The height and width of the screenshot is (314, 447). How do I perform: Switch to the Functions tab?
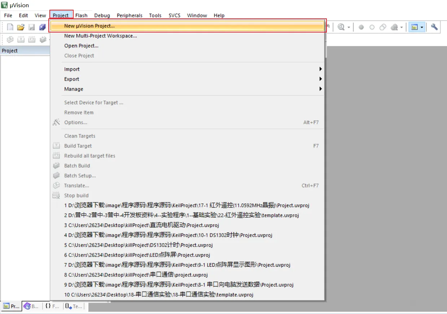tap(53, 306)
